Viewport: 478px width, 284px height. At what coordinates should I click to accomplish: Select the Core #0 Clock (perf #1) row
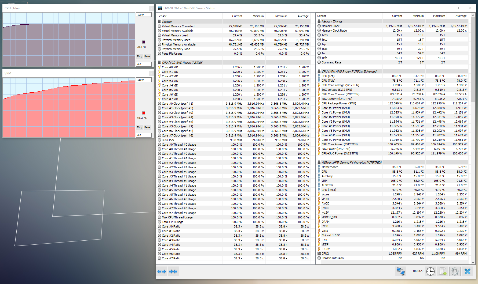233,104
